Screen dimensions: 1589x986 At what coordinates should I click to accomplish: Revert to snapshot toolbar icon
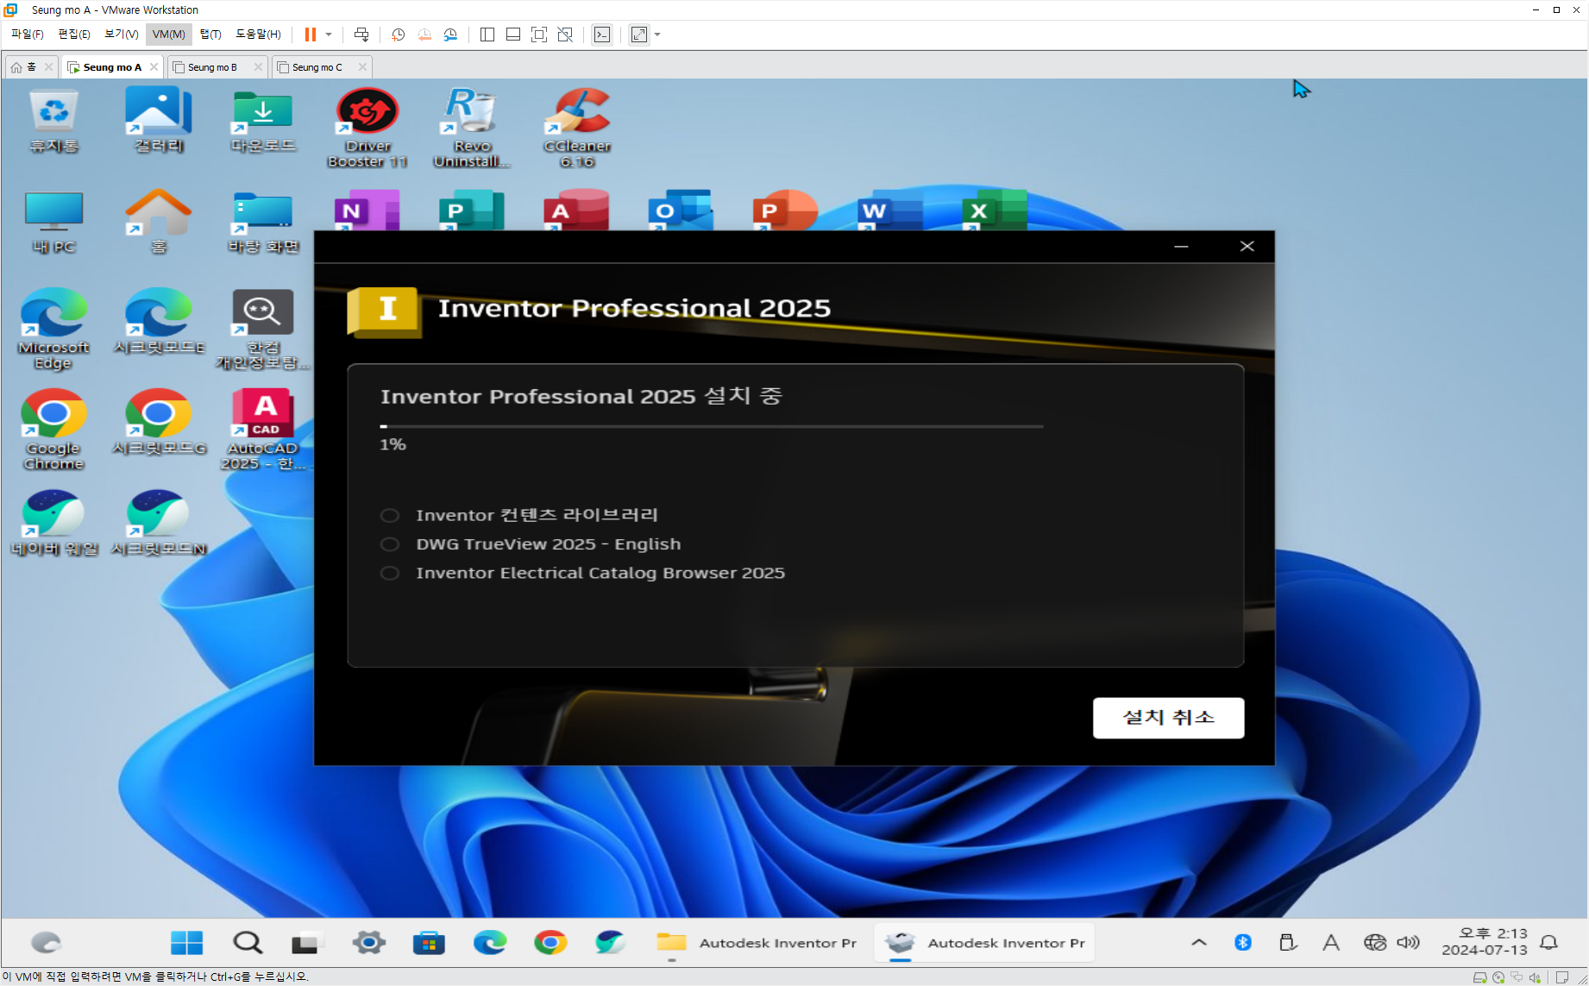tap(424, 35)
